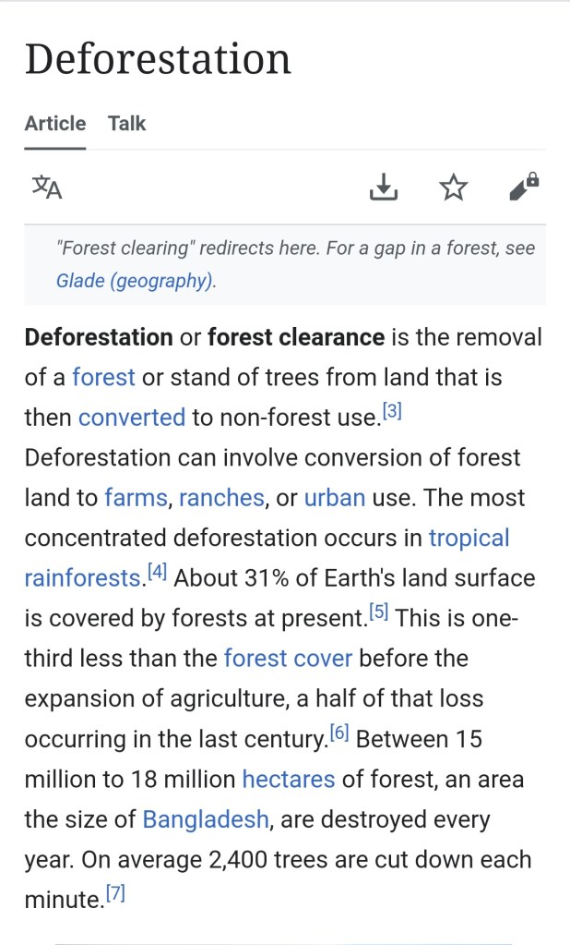Viewport: 570px width, 945px height.
Task: Open the ranches link
Action: click(222, 498)
